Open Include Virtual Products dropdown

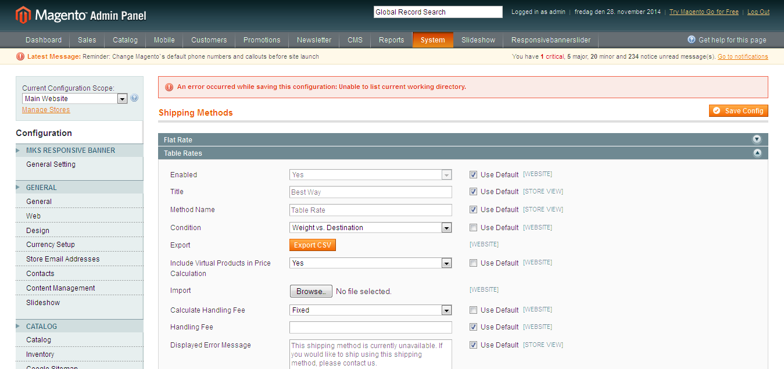(x=371, y=263)
